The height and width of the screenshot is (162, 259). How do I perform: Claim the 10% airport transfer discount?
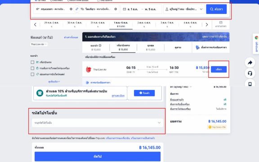tap(144, 93)
